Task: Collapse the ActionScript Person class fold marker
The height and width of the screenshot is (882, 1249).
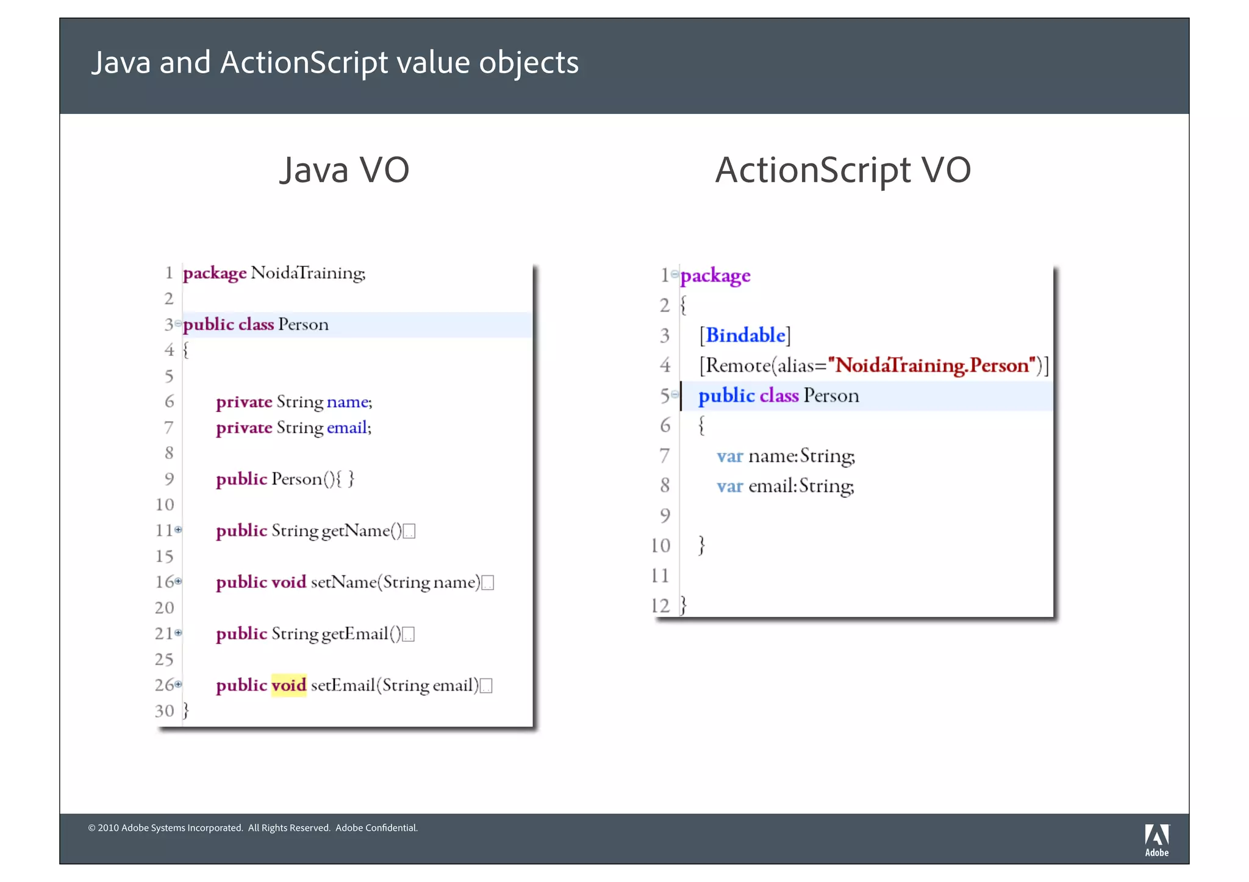Action: [x=675, y=394]
